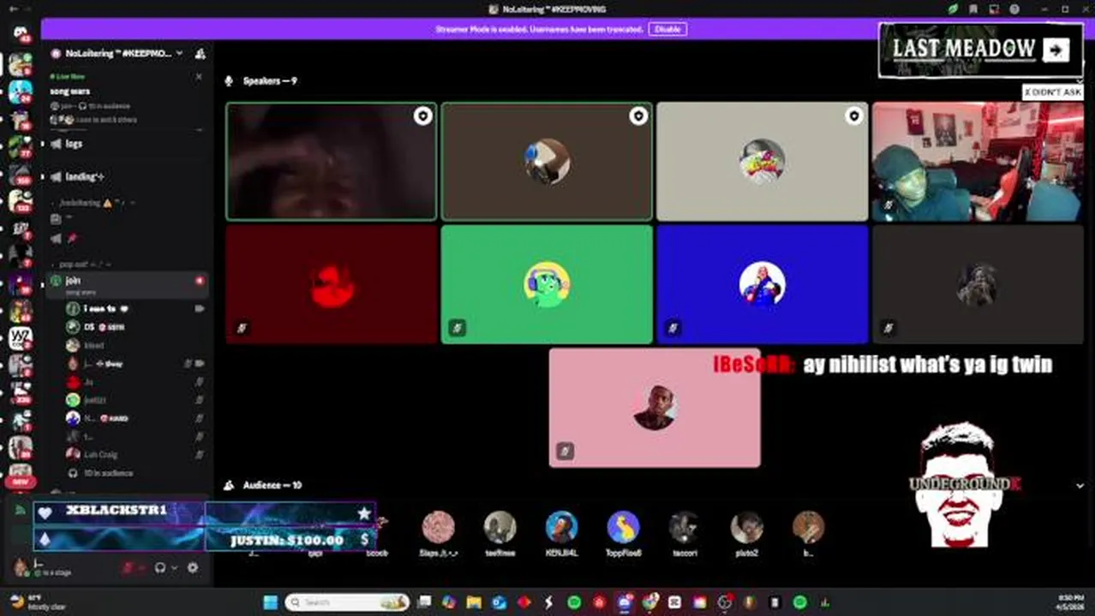Open the Last Meadow arrow button

pos(1056,50)
